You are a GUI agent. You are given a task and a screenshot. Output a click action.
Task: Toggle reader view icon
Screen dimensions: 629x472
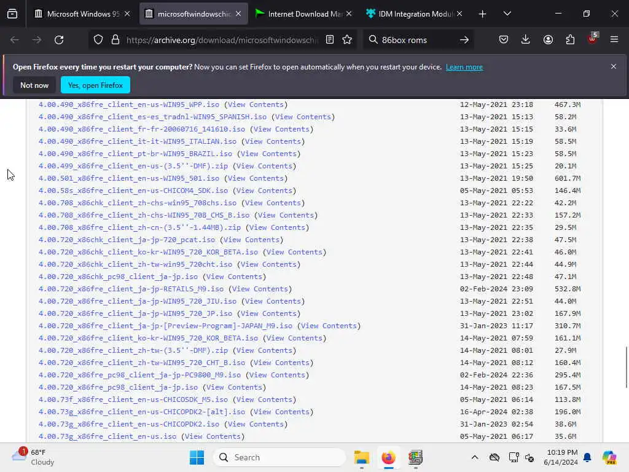330,40
